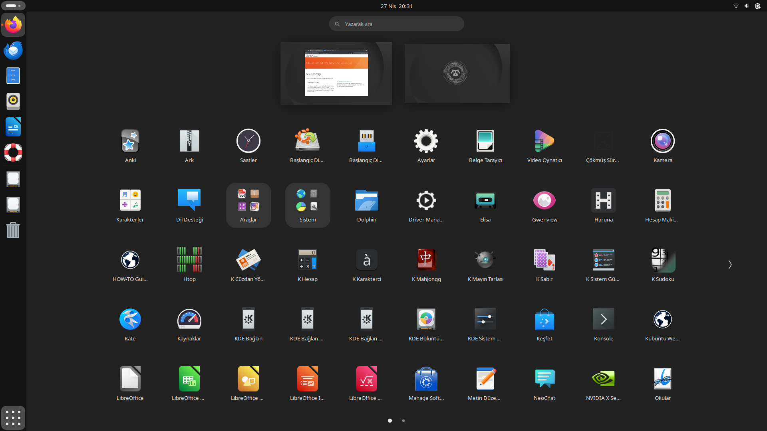Viewport: 767px width, 431px height.
Task: Open LibreOffice Writer in the dock
Action: click(13, 127)
